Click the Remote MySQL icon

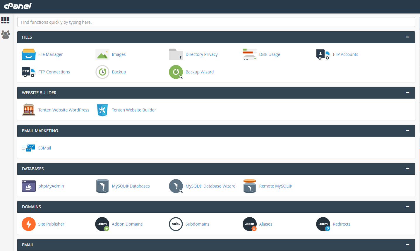(250, 186)
